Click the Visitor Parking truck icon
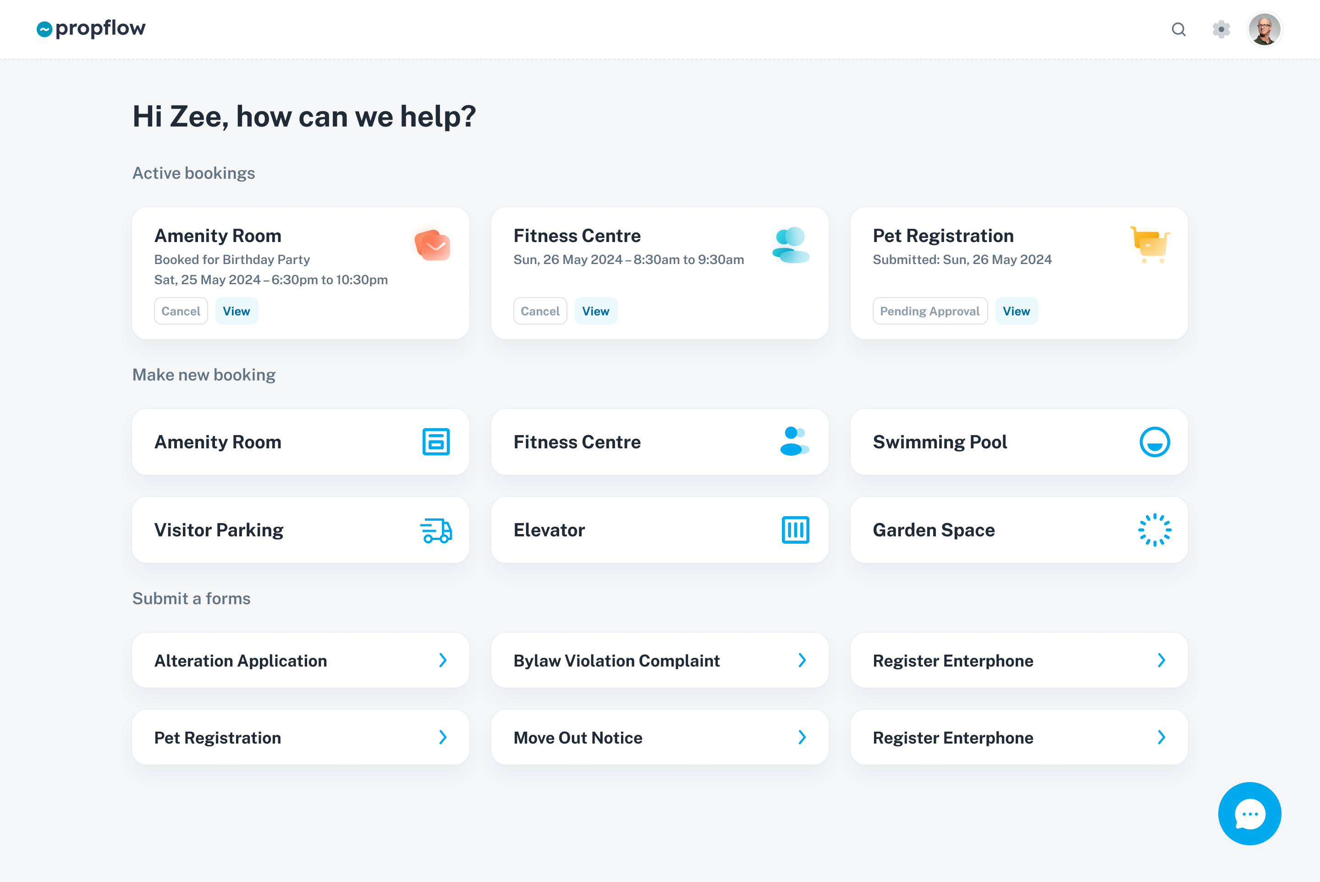 click(x=436, y=530)
